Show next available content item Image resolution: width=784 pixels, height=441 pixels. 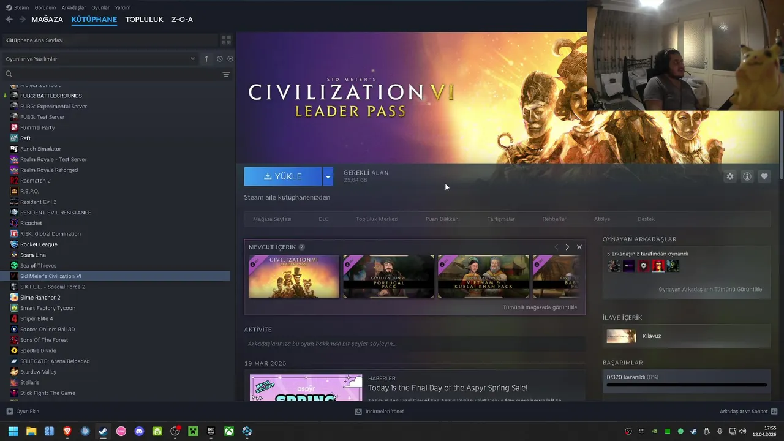click(567, 247)
